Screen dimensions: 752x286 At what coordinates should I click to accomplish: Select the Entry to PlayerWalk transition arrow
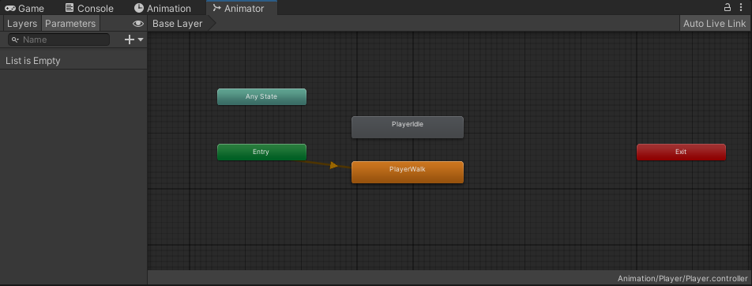click(334, 166)
